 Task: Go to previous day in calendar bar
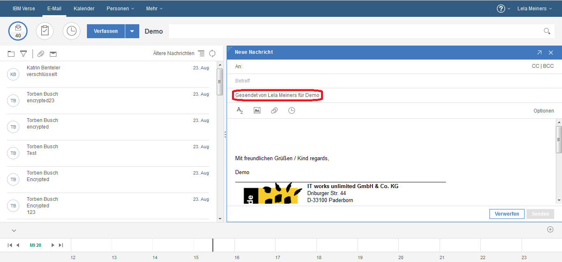pyautogui.click(x=18, y=245)
